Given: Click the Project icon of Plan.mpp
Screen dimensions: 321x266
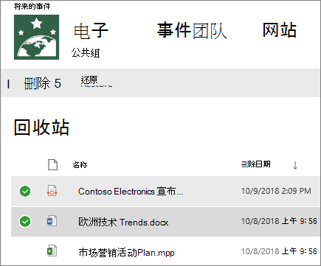Looking at the screenshot, I should [52, 251].
